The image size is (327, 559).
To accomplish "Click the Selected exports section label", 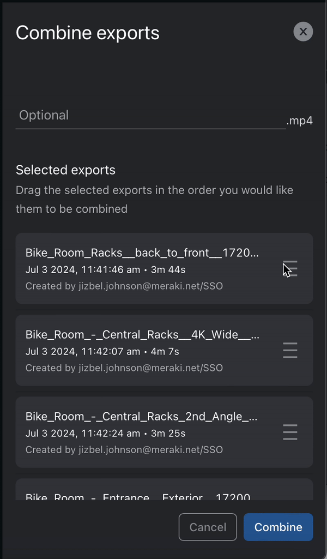I will (65, 170).
